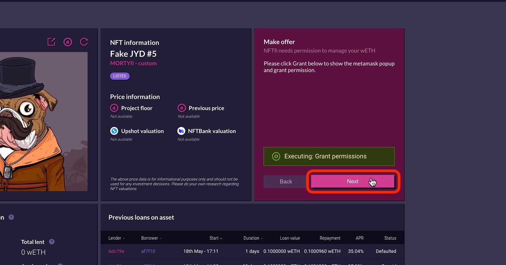Click the Loan value column header
The height and width of the screenshot is (265, 506).
click(290, 238)
